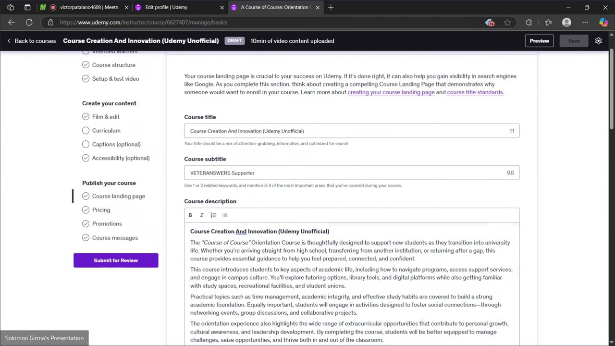This screenshot has width=615, height=346.
Task: Click into the course description text area
Action: [x=352, y=284]
